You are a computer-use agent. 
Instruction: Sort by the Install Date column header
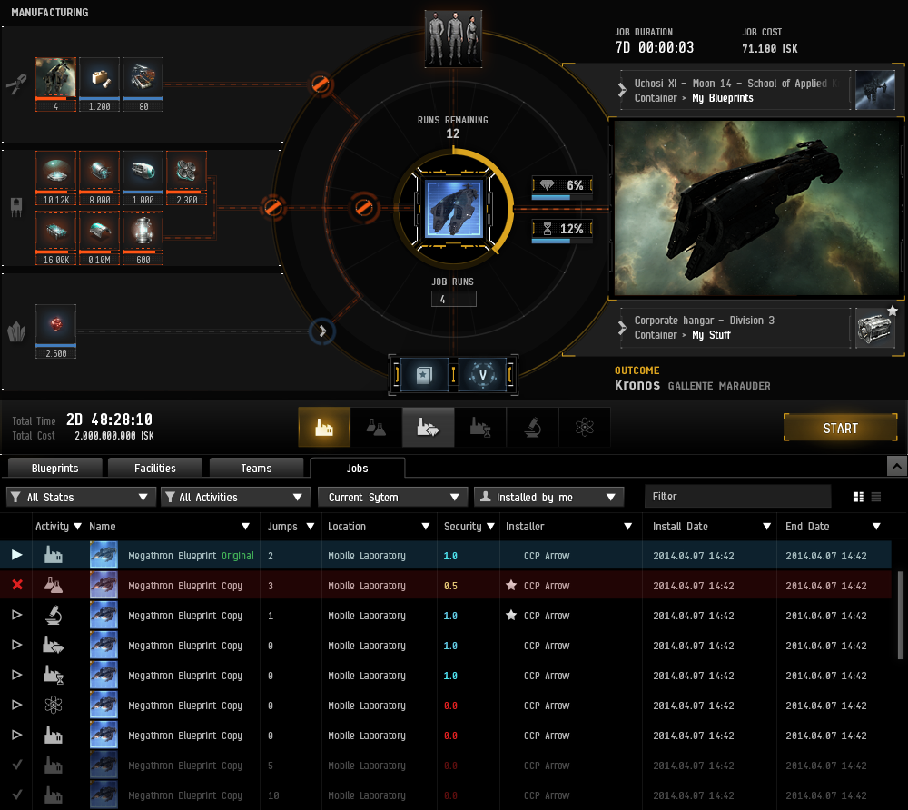point(710,527)
